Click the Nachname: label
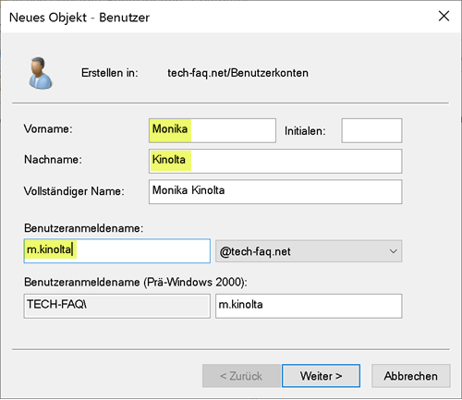 point(53,160)
